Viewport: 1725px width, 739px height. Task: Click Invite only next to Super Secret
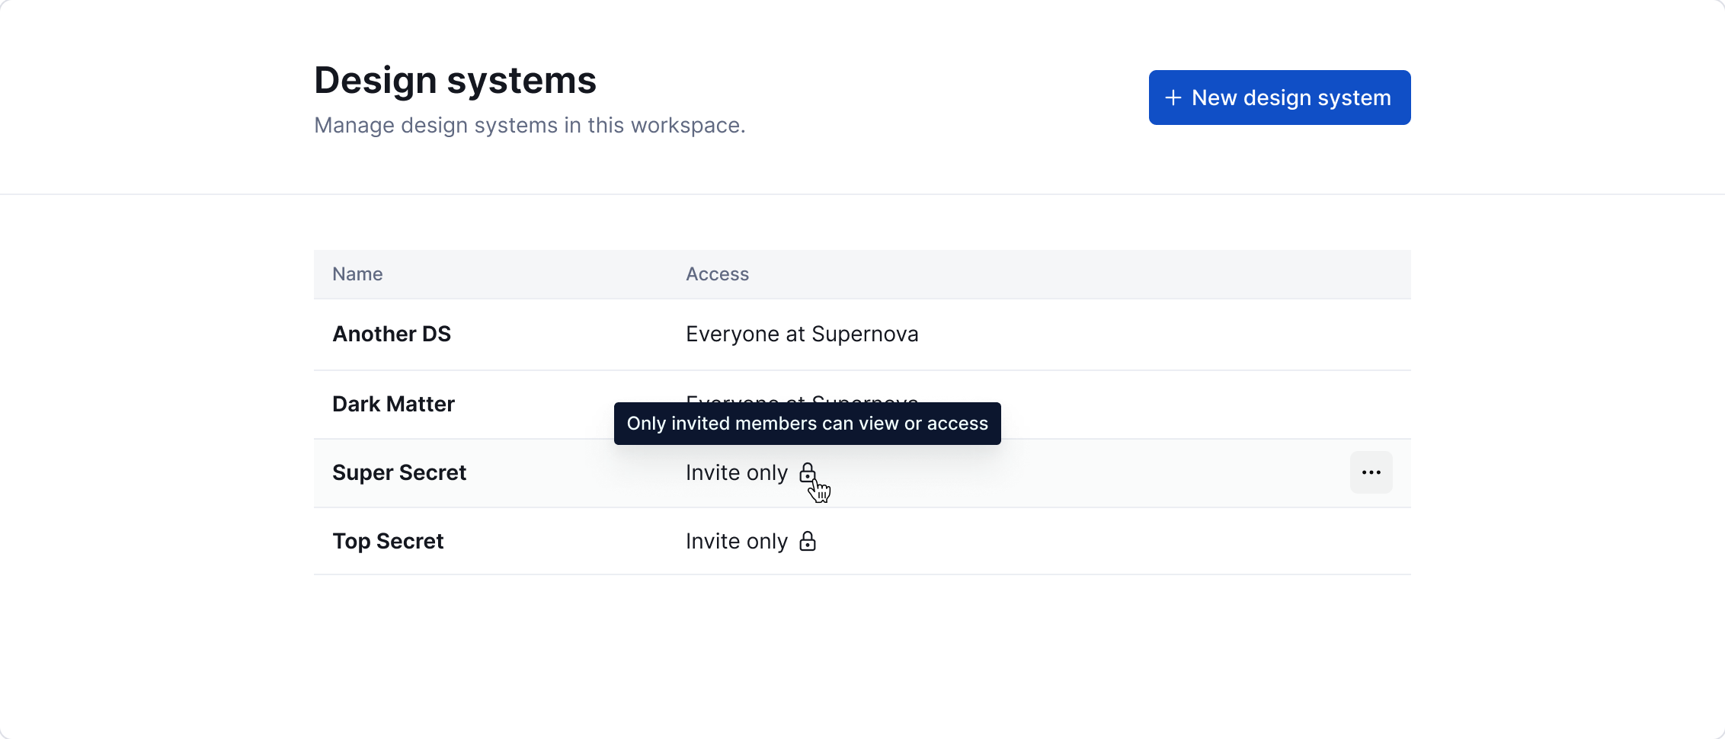[x=736, y=472]
